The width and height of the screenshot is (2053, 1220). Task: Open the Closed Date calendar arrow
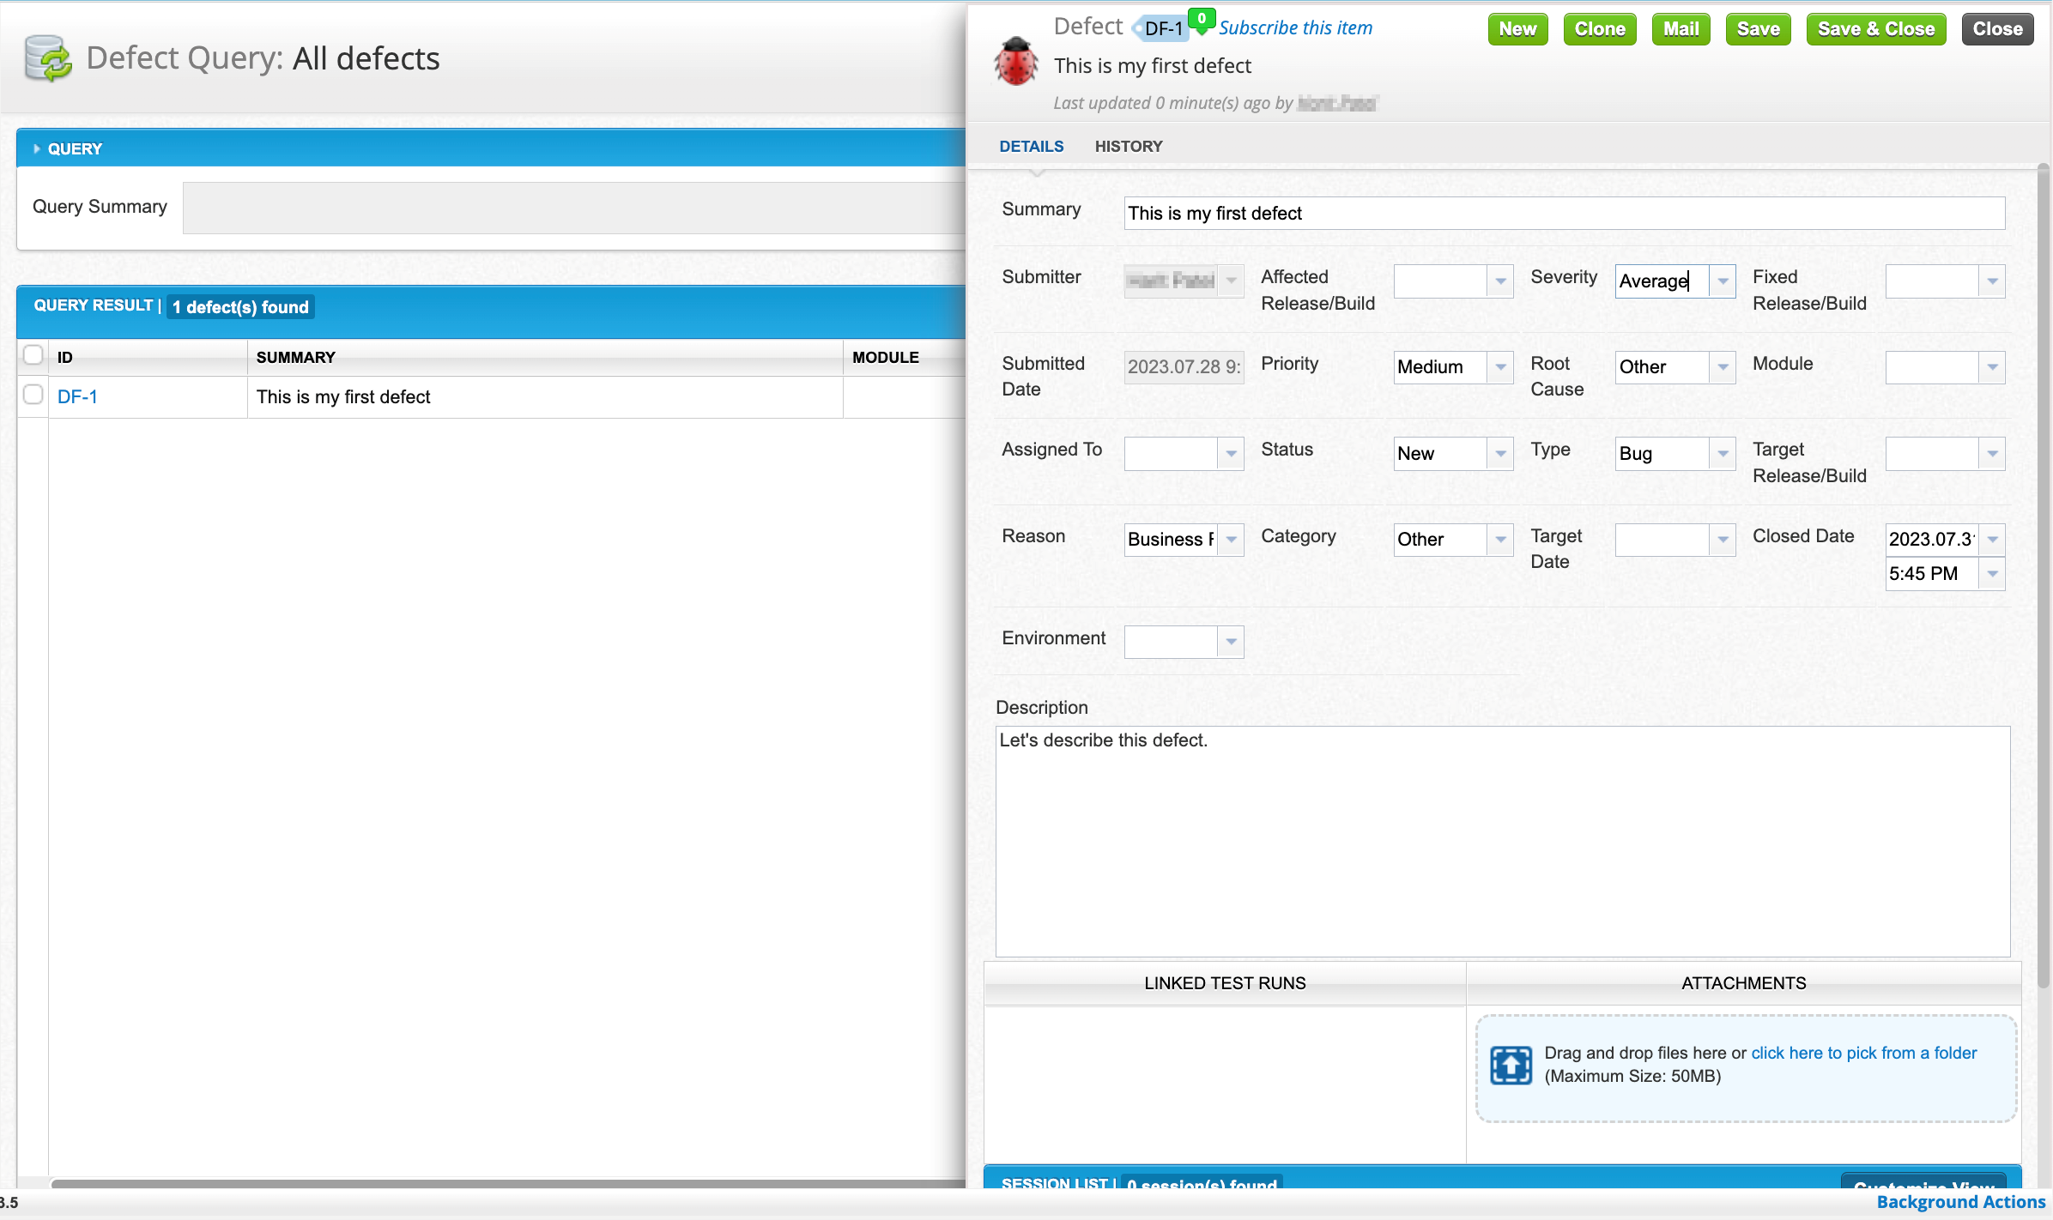(x=1992, y=540)
